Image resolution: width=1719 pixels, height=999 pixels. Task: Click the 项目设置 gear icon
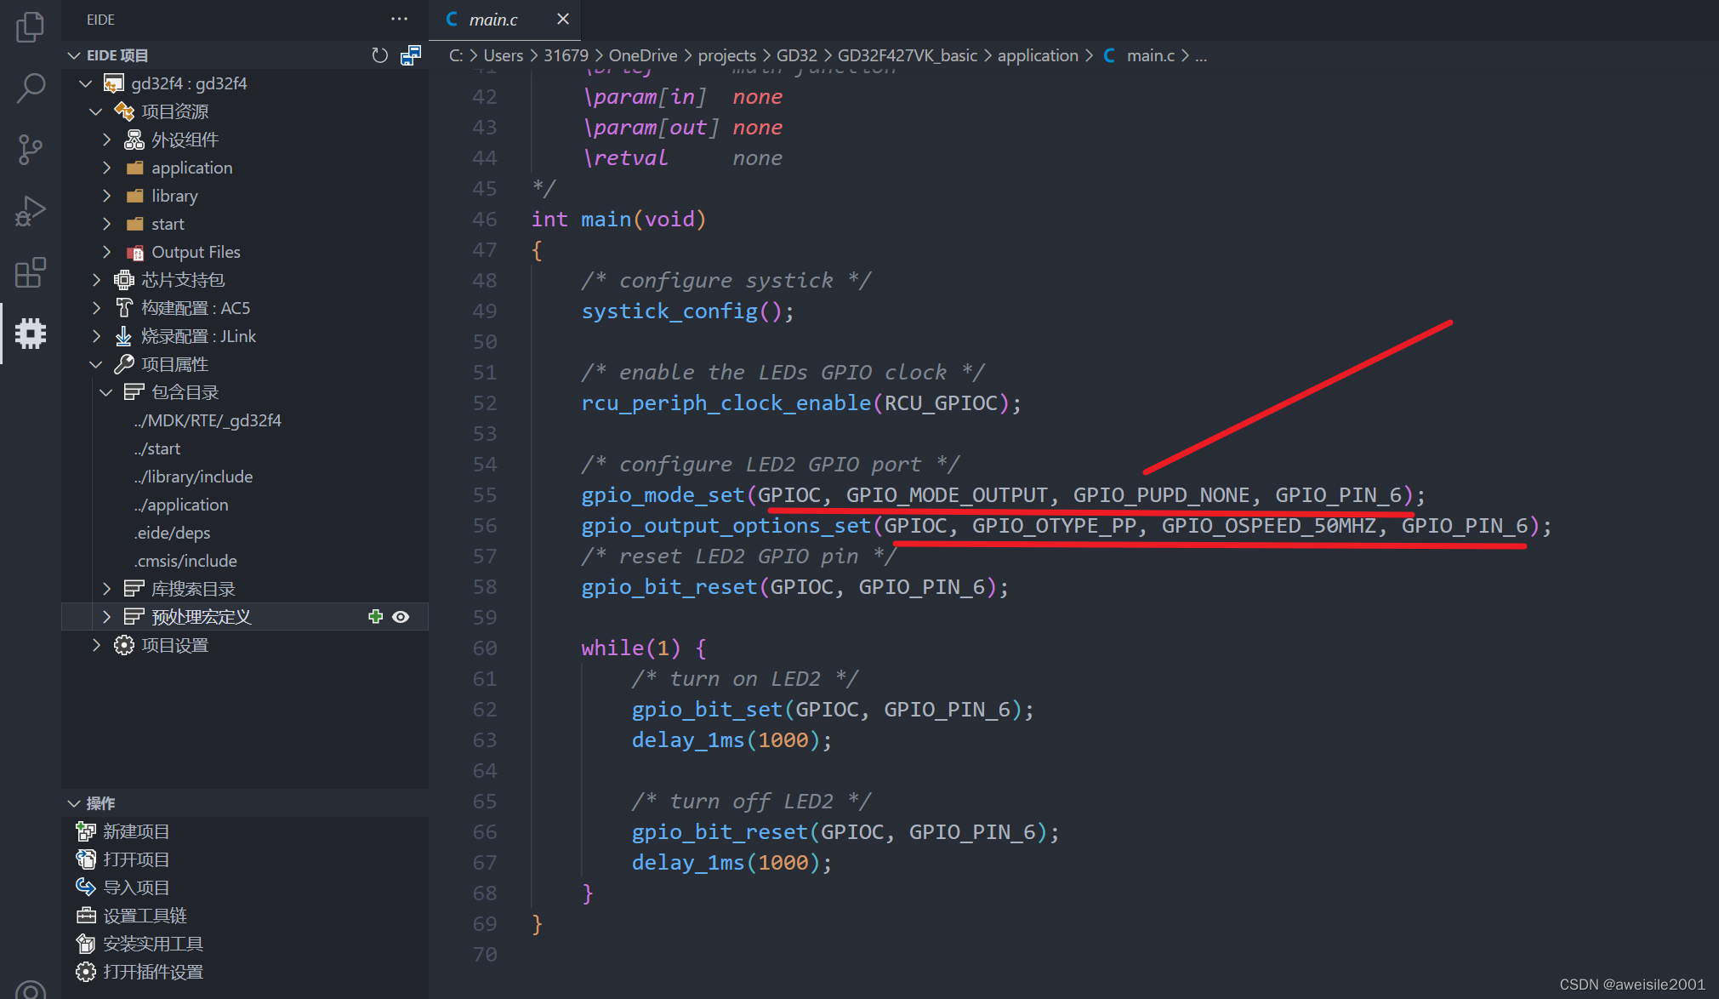tap(124, 645)
